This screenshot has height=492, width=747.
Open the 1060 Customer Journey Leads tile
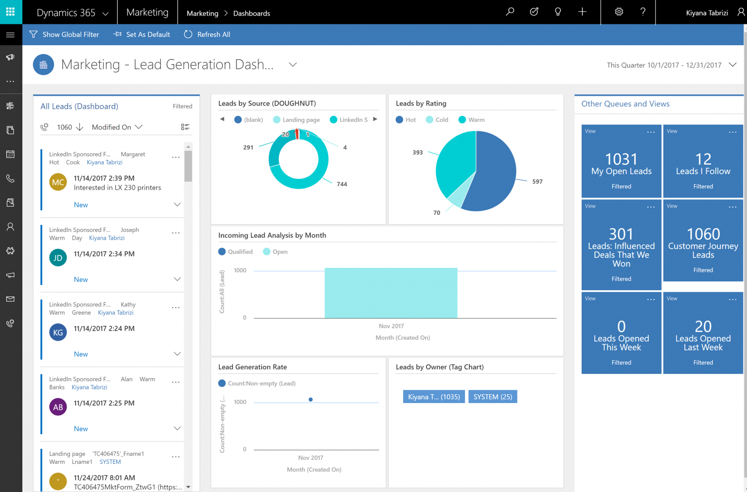(x=703, y=241)
